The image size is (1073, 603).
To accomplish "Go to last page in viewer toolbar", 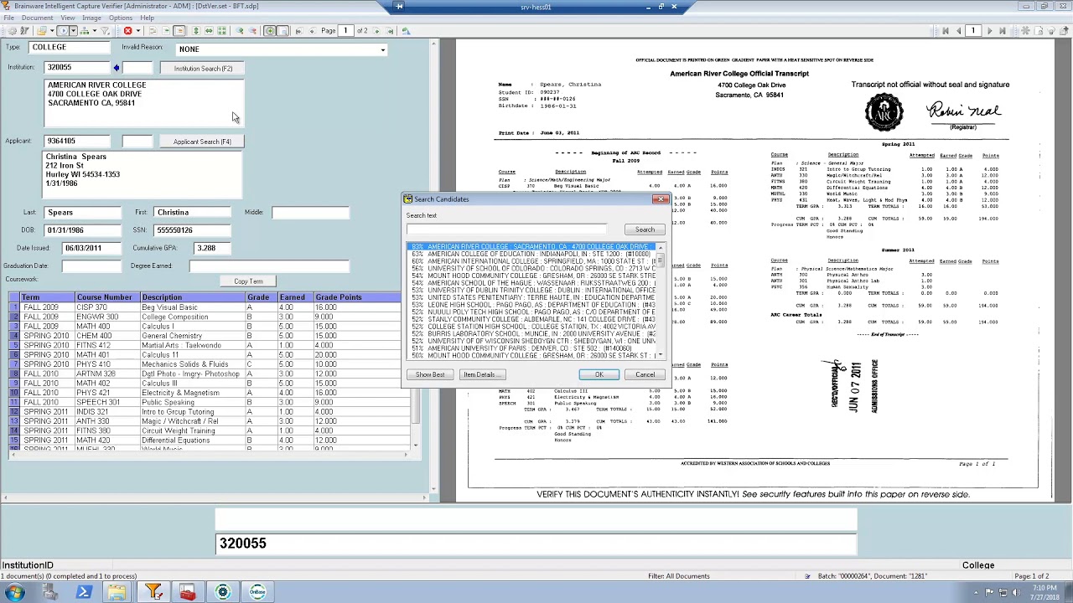I will click(1003, 31).
